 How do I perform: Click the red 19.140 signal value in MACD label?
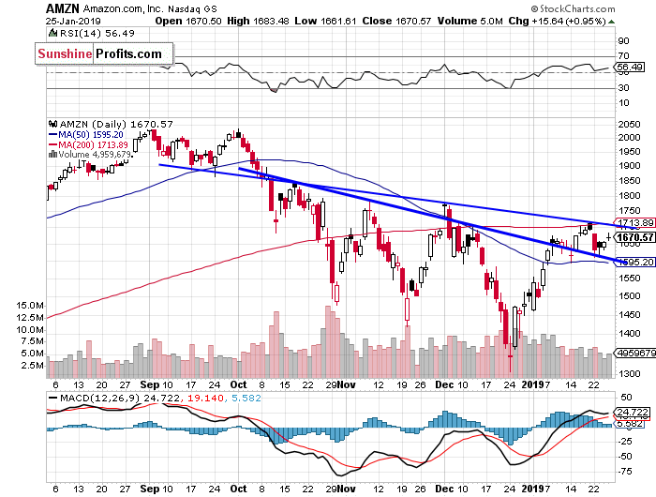pos(205,398)
